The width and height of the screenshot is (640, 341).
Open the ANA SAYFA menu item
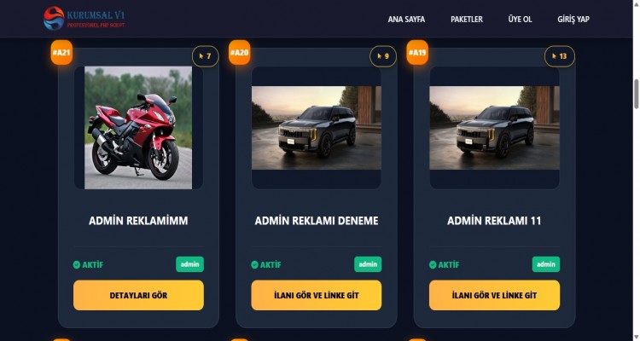pyautogui.click(x=406, y=19)
